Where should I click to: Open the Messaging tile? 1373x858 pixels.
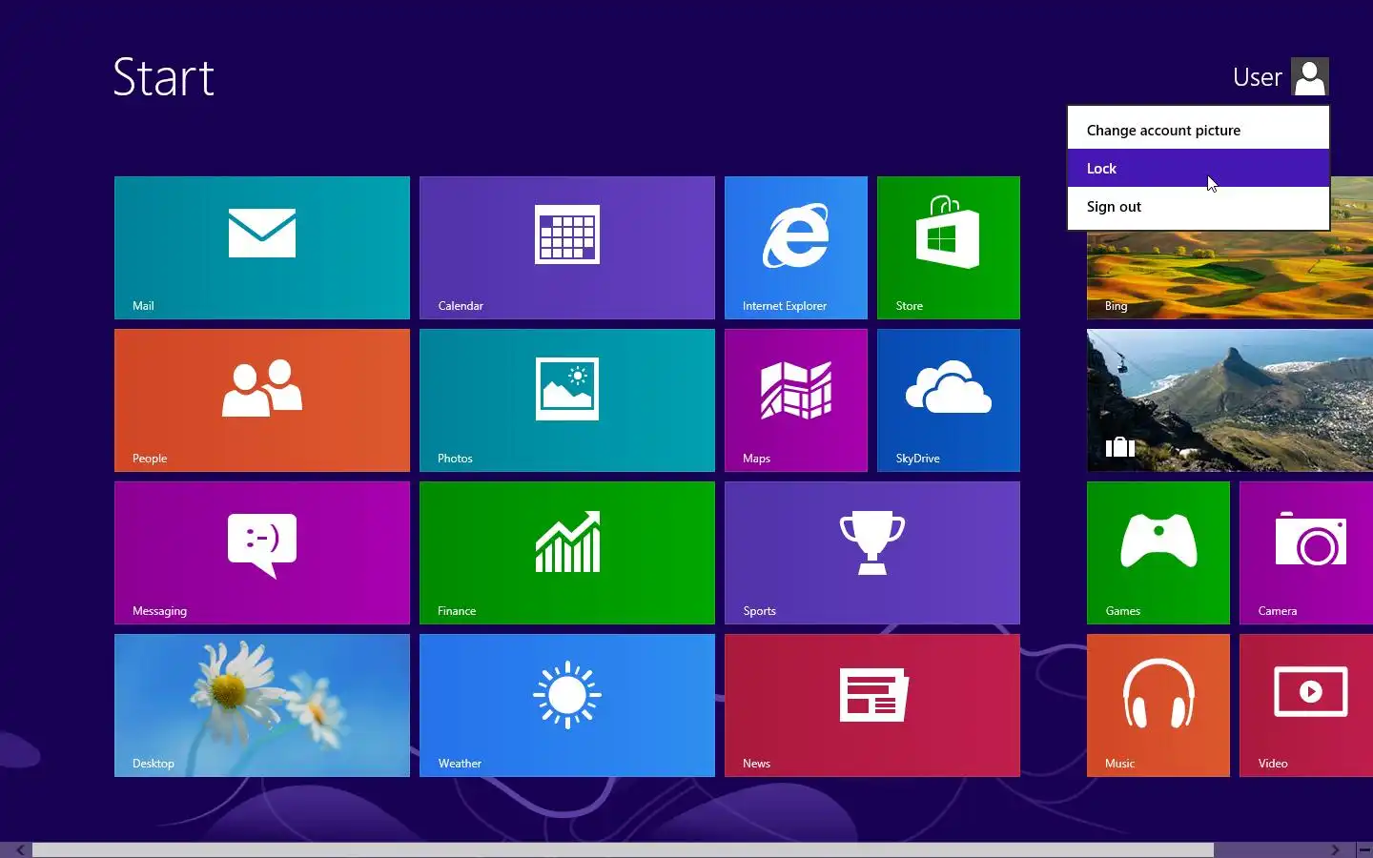pyautogui.click(x=262, y=553)
